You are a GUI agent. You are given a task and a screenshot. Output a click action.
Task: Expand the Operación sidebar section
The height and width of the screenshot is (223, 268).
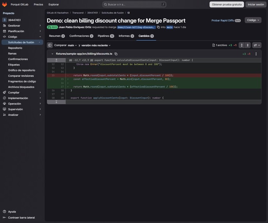[x=22, y=104]
